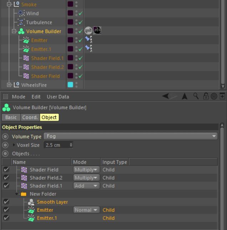
Task: Expand the Voxel Size disclosure triangle
Action: tap(14, 145)
